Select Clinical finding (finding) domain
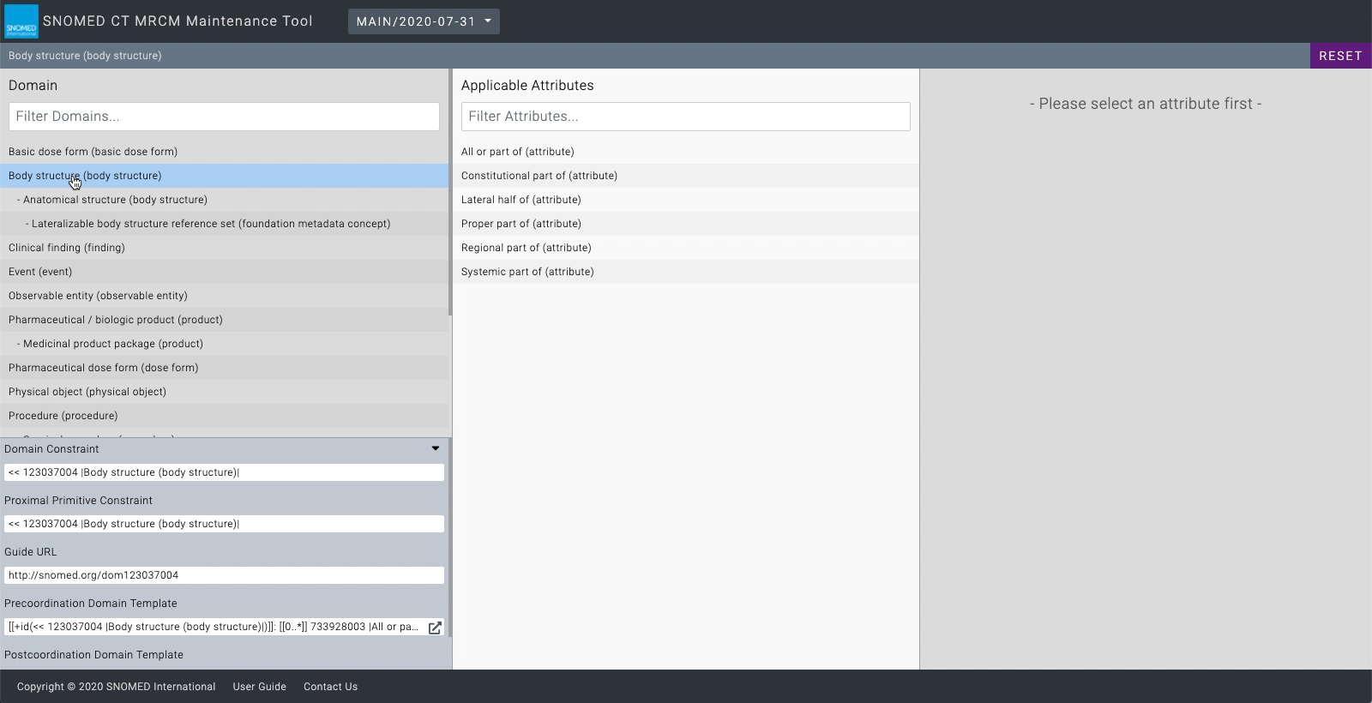The height and width of the screenshot is (703, 1372). [x=224, y=248]
